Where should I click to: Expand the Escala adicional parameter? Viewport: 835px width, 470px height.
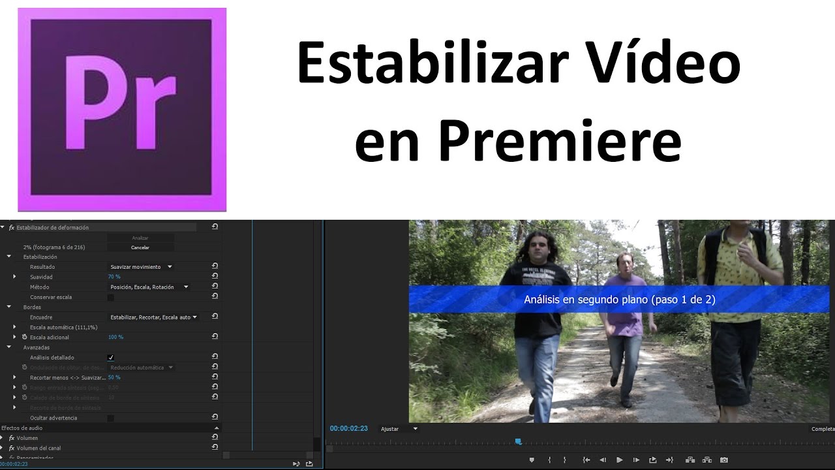(x=14, y=337)
